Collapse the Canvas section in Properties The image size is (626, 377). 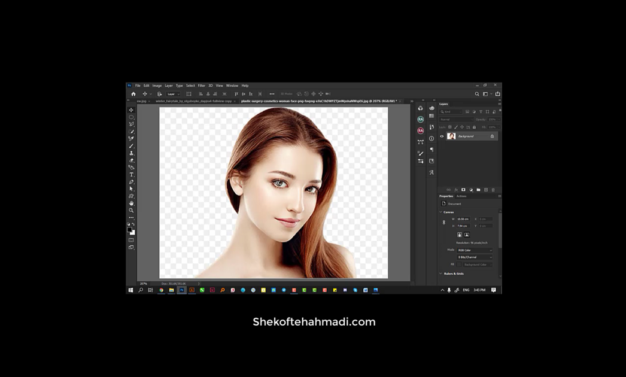(x=441, y=212)
